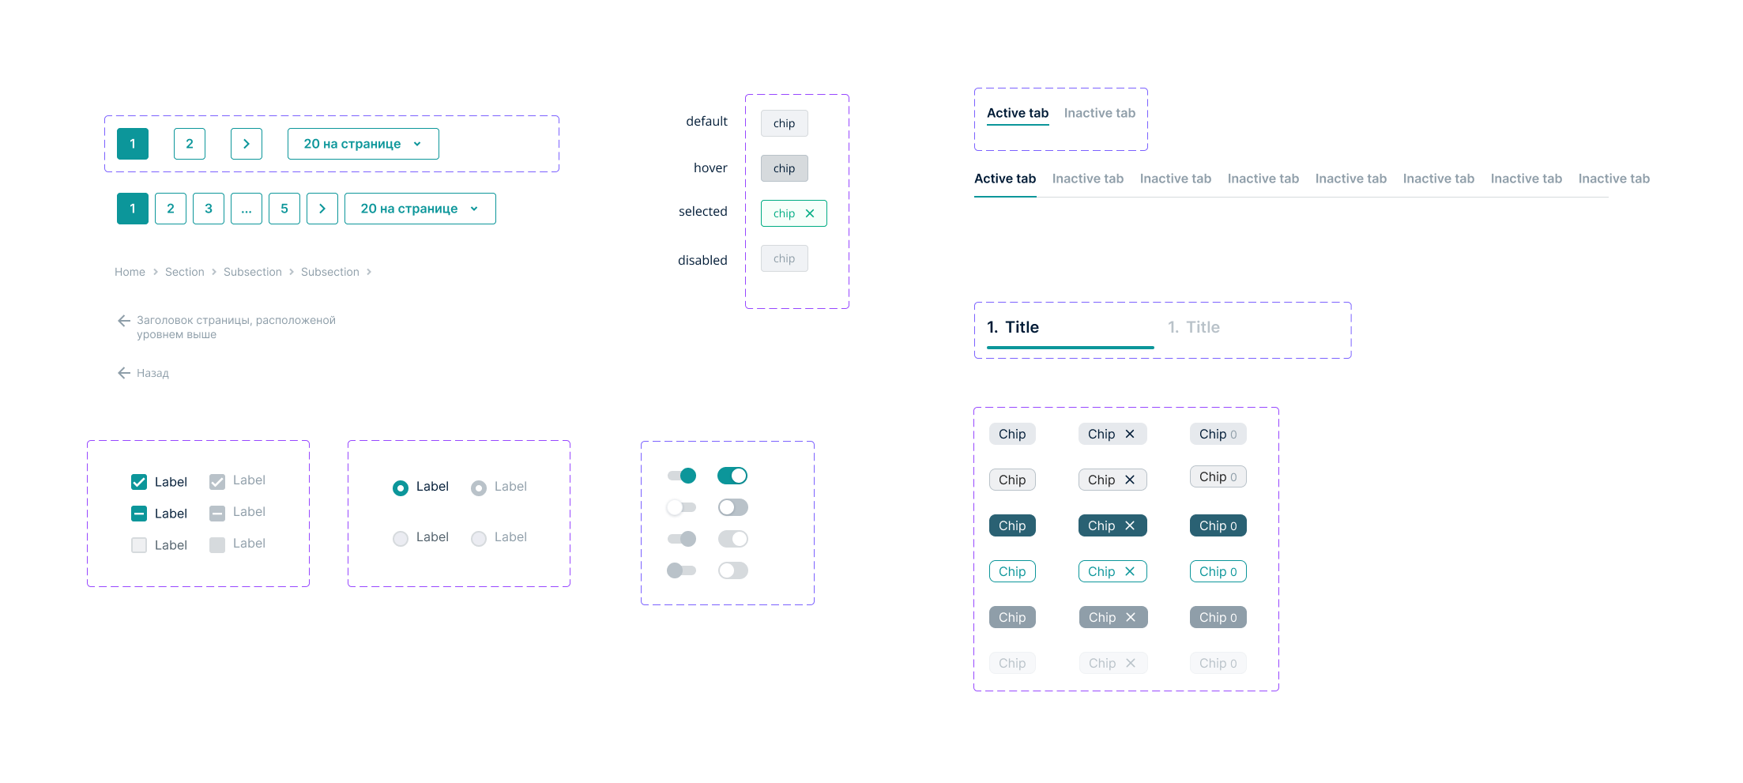
Task: Click the next-page arrow beside page 5
Action: [322, 209]
